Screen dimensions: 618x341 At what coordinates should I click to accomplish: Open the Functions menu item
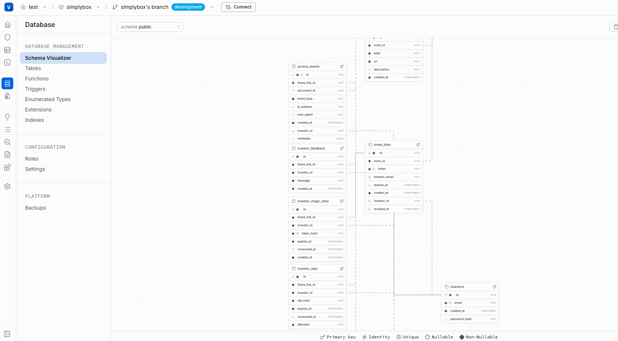point(37,79)
